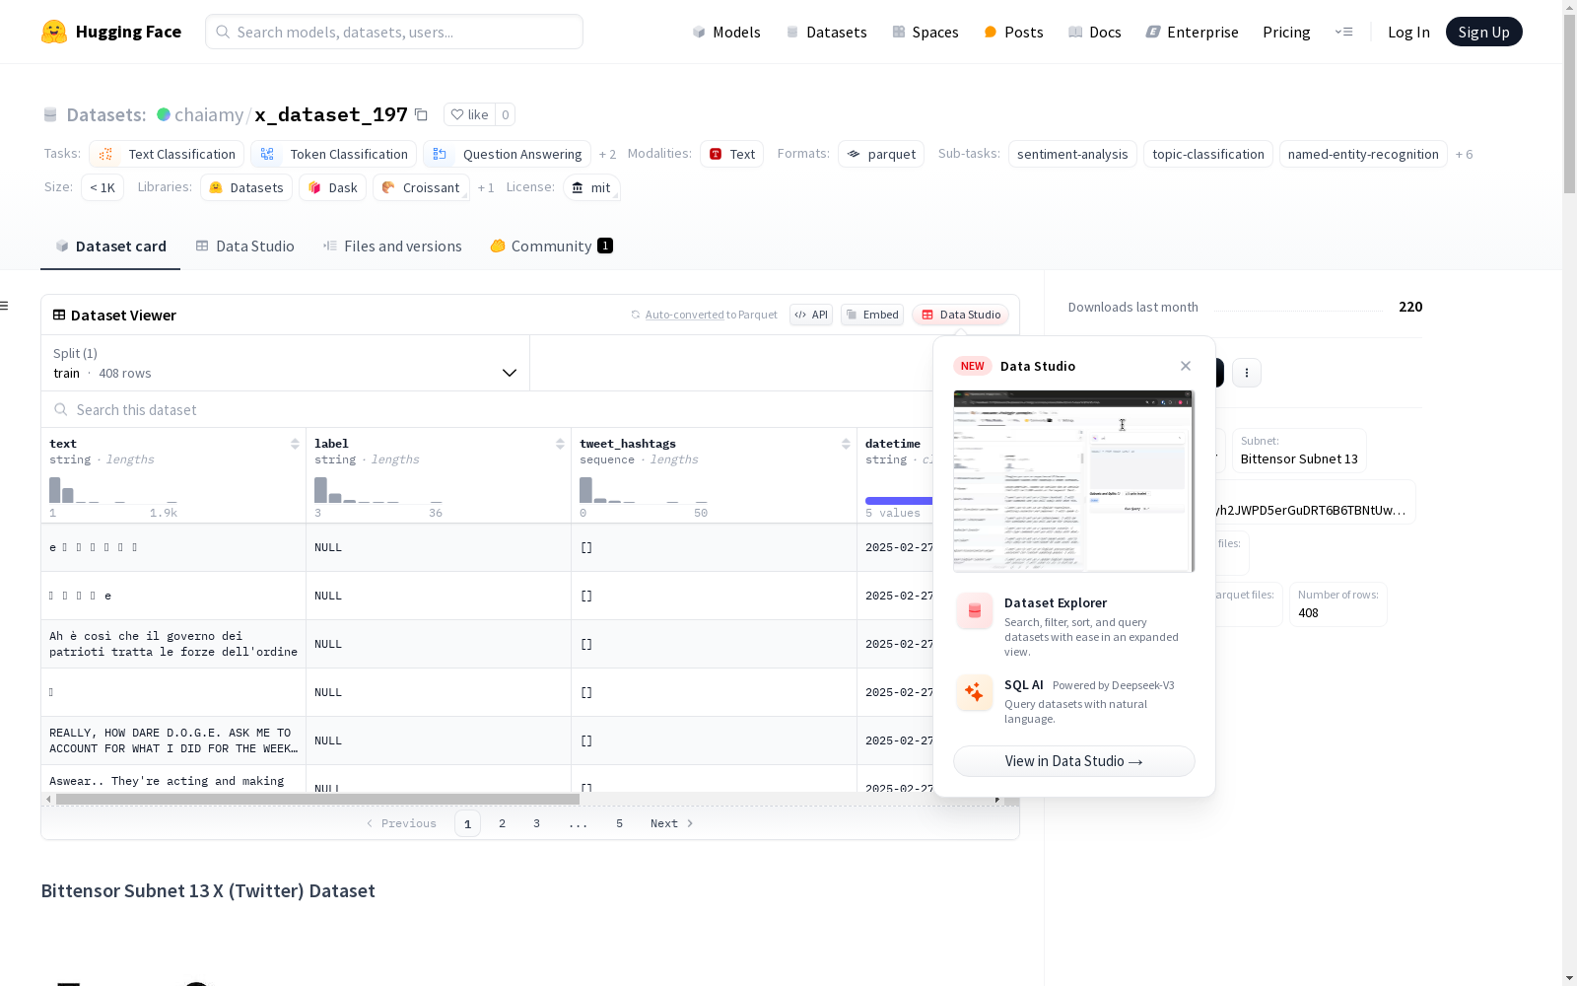Screen dimensions: 1577x986
Task: Click the tweet_hashtags lengths histogram
Action: (x=644, y=490)
